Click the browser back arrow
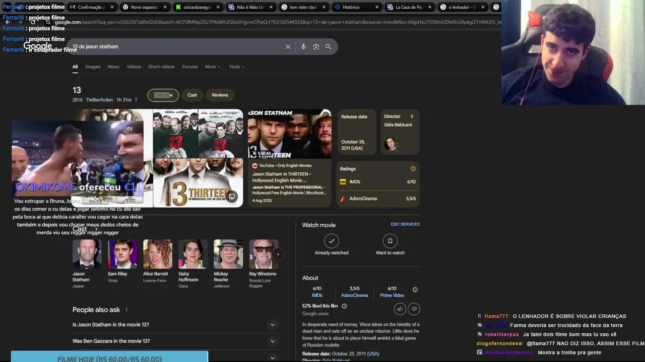 pos(7,22)
